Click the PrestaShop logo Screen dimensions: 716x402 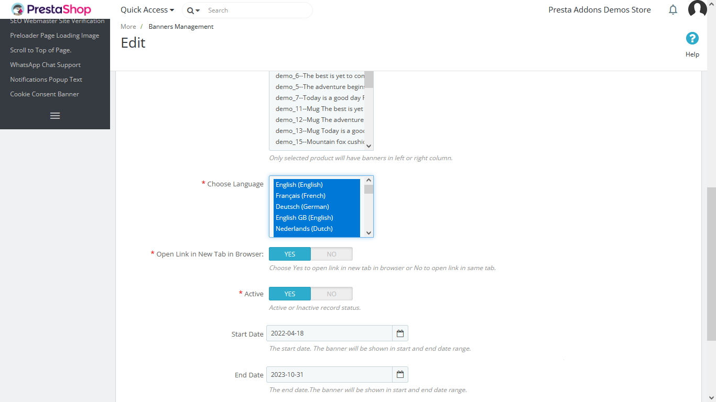[x=51, y=9]
